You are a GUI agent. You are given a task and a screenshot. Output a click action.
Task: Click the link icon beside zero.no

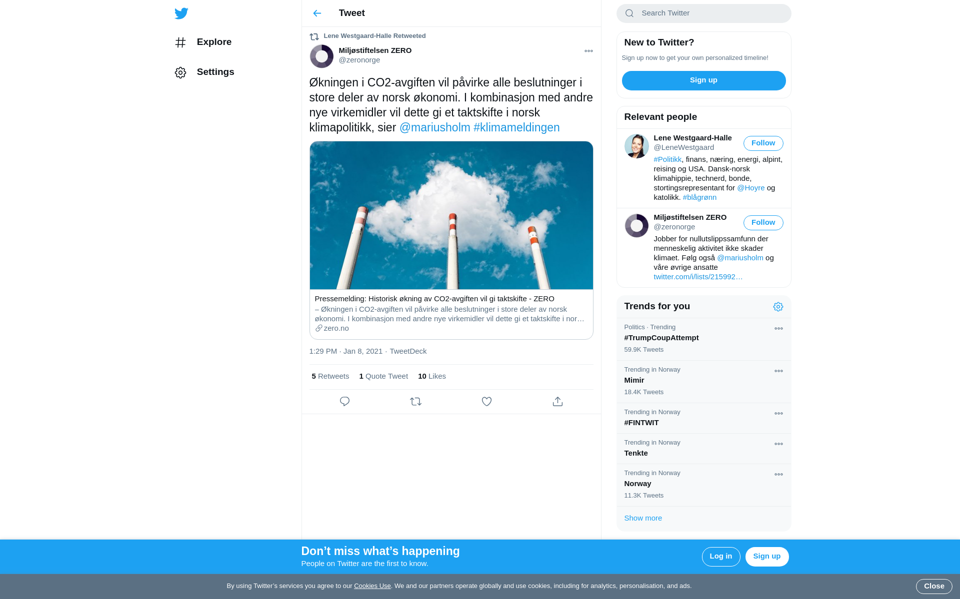tap(318, 328)
